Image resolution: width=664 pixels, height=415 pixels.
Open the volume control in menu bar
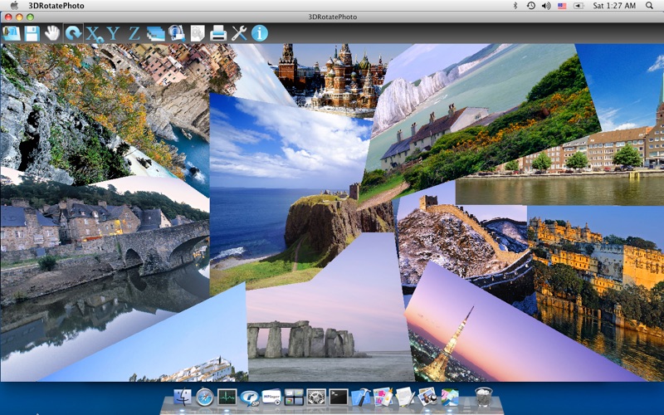coord(546,6)
